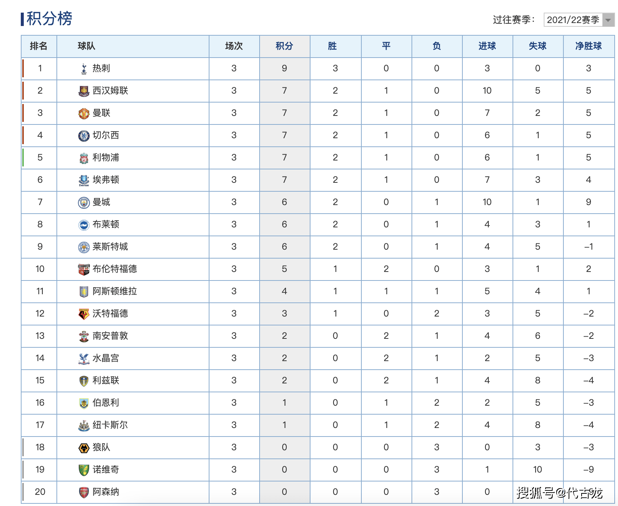Open team name link 利兹联
Image resolution: width=618 pixels, height=506 pixels.
pos(106,380)
